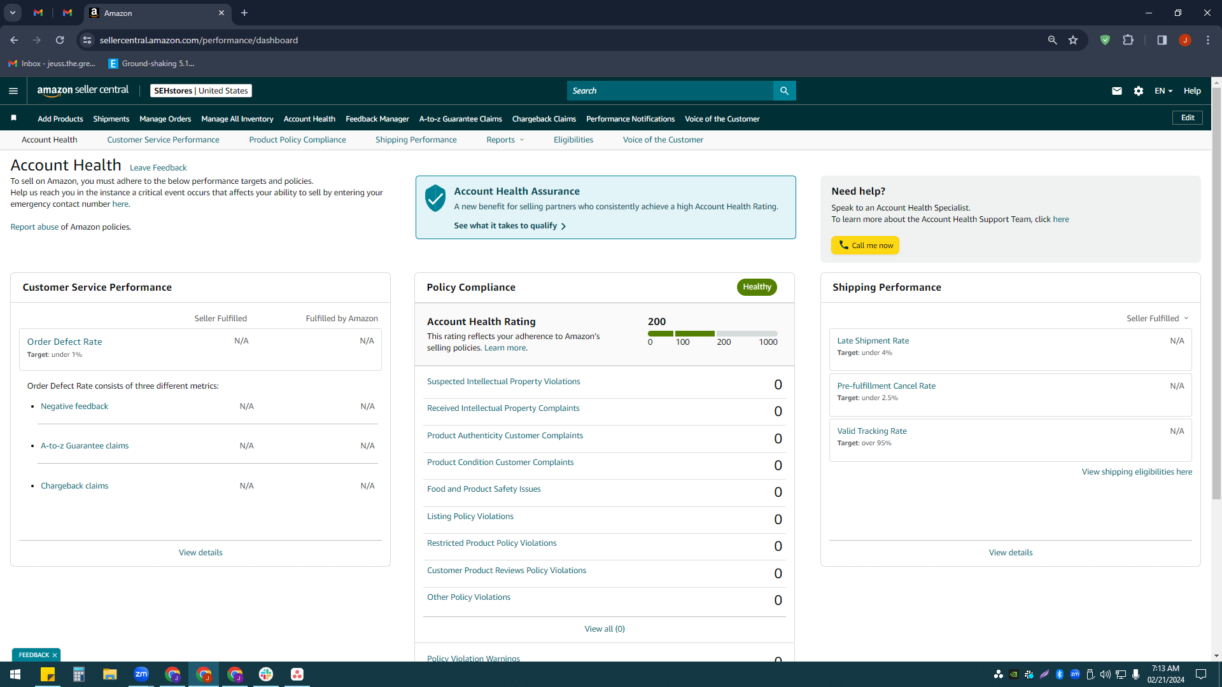Expand See what it takes to qualify
The image size is (1222, 687).
[510, 226]
